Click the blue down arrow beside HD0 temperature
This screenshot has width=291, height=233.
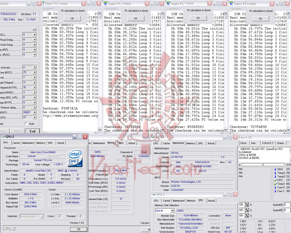(275, 169)
